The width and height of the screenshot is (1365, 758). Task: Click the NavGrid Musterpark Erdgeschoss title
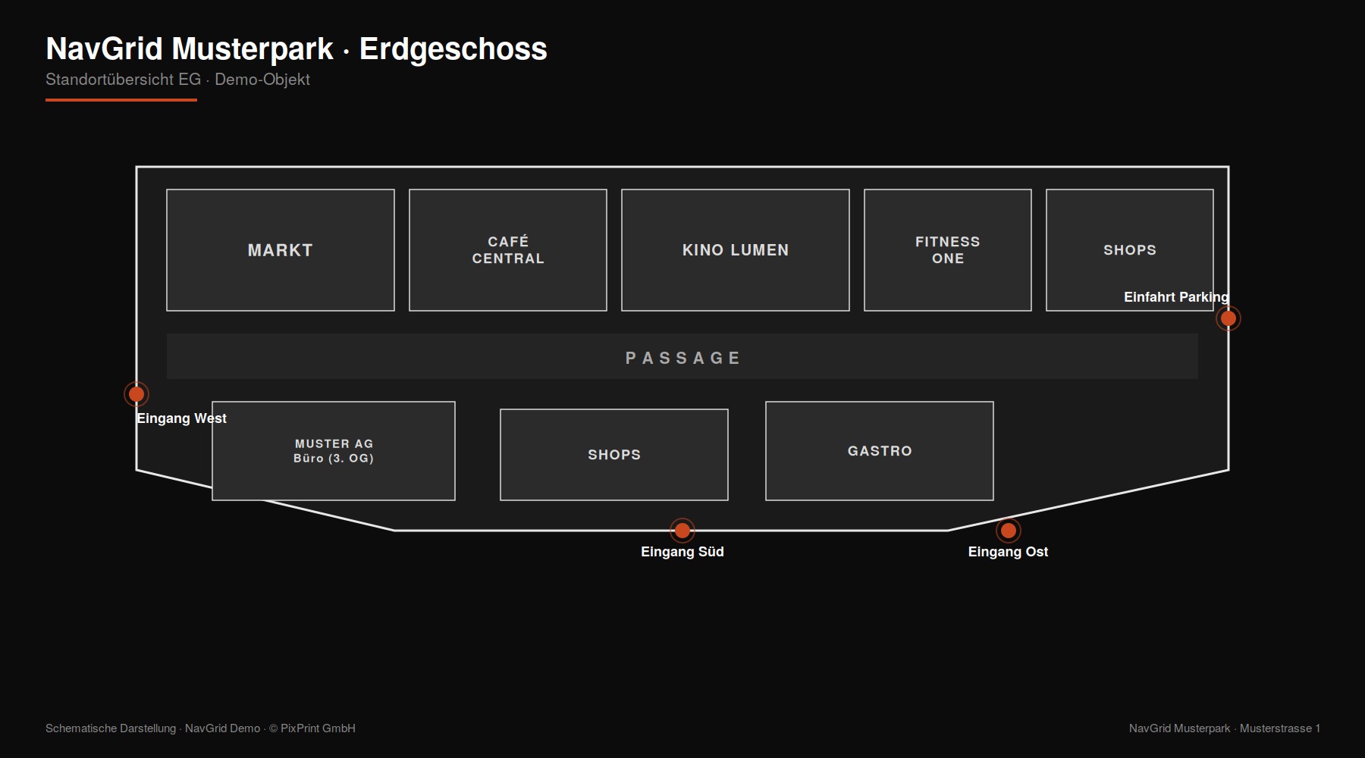[297, 49]
